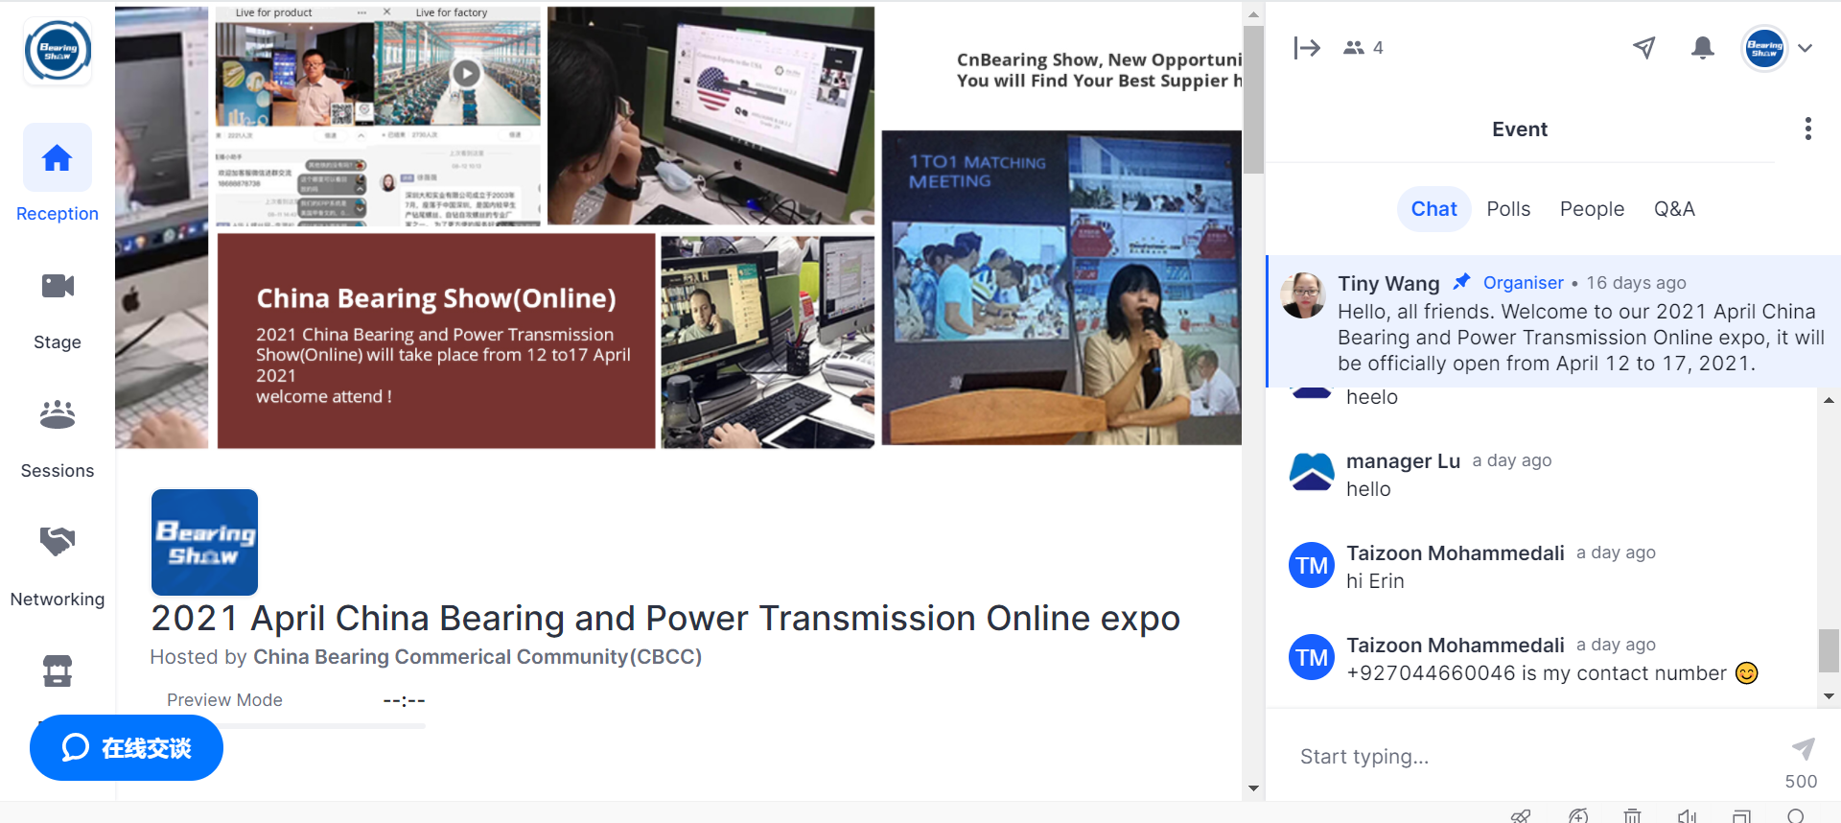Click the 'heelo' chat message

[x=1372, y=397]
